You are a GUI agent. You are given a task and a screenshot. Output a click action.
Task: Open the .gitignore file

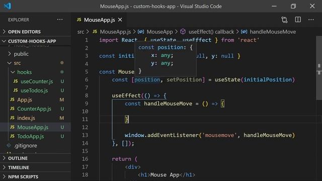(35, 145)
